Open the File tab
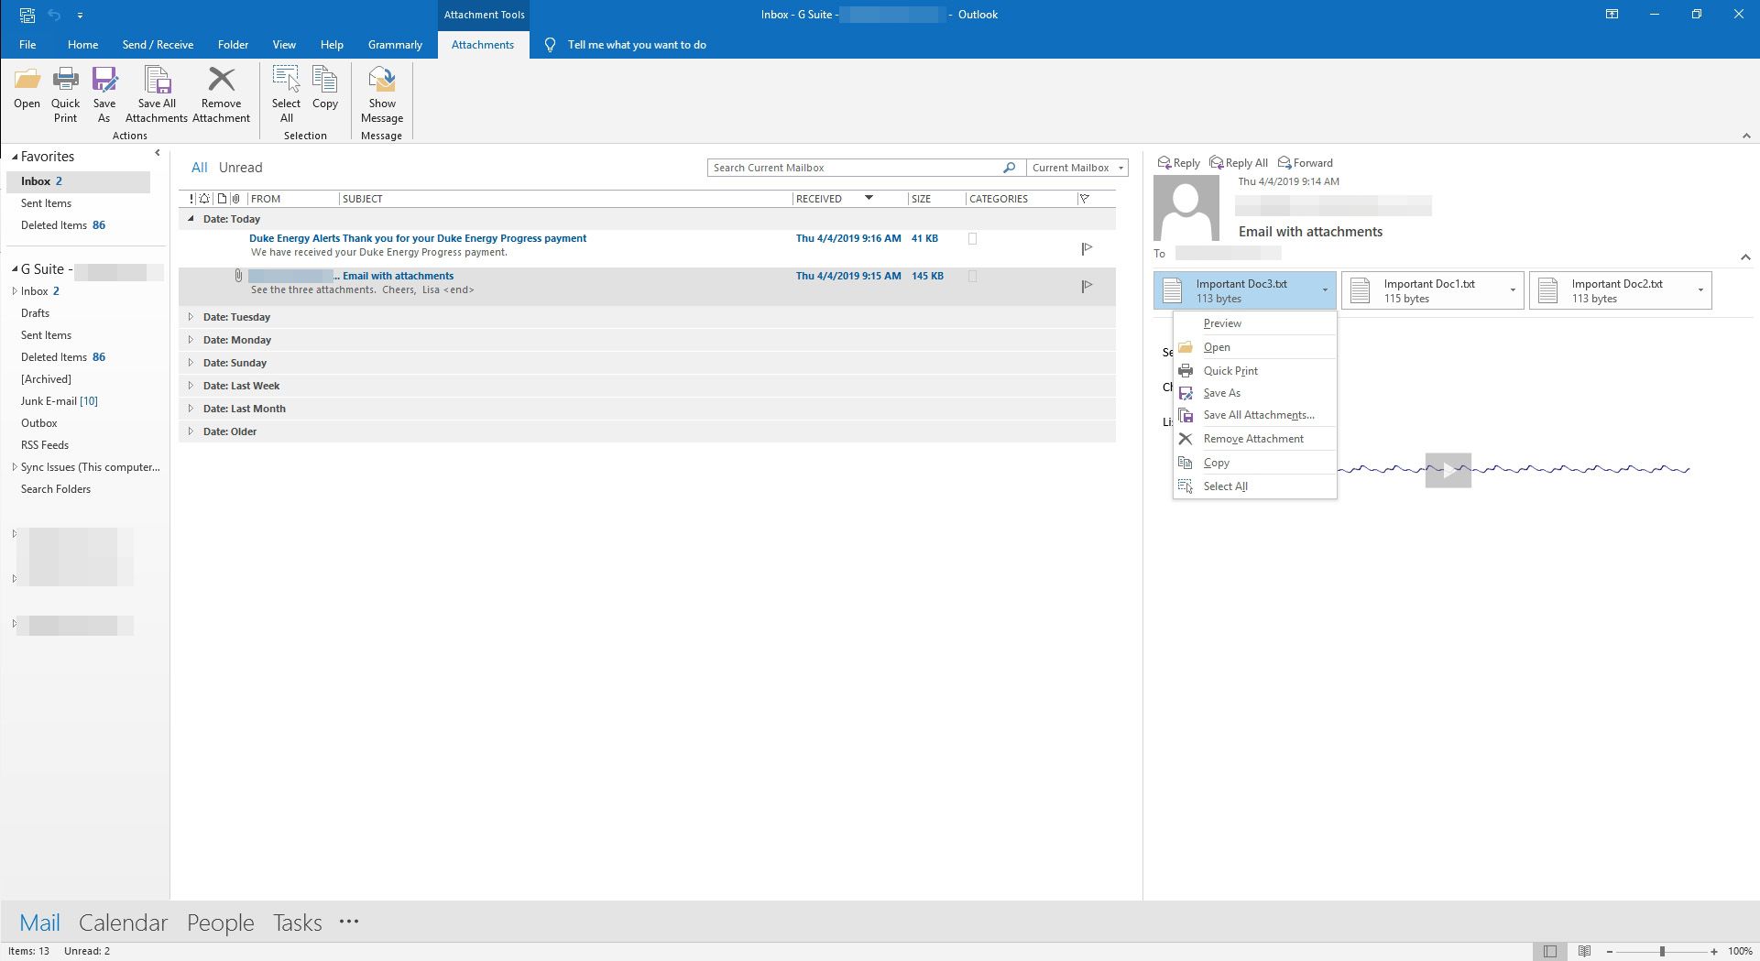Screen dimensions: 1760x961 click(27, 44)
